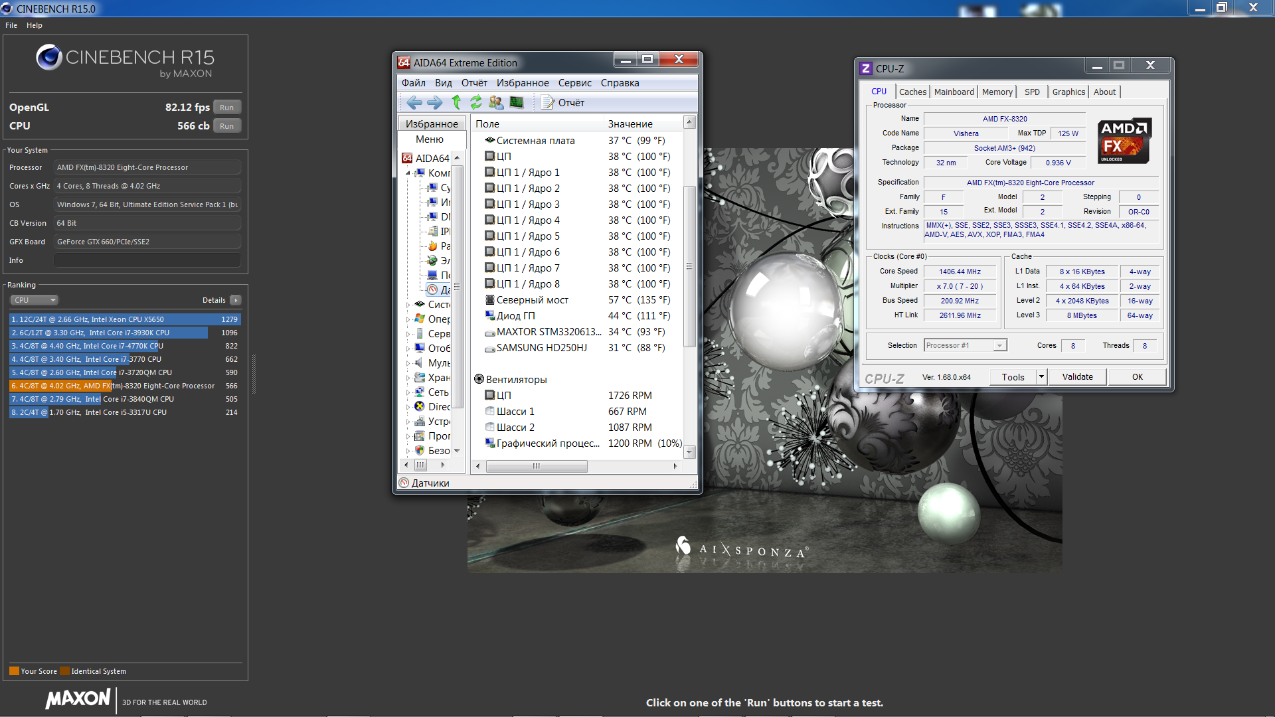Open the Processor #1 selection dropdown
1275x717 pixels.
(x=999, y=345)
